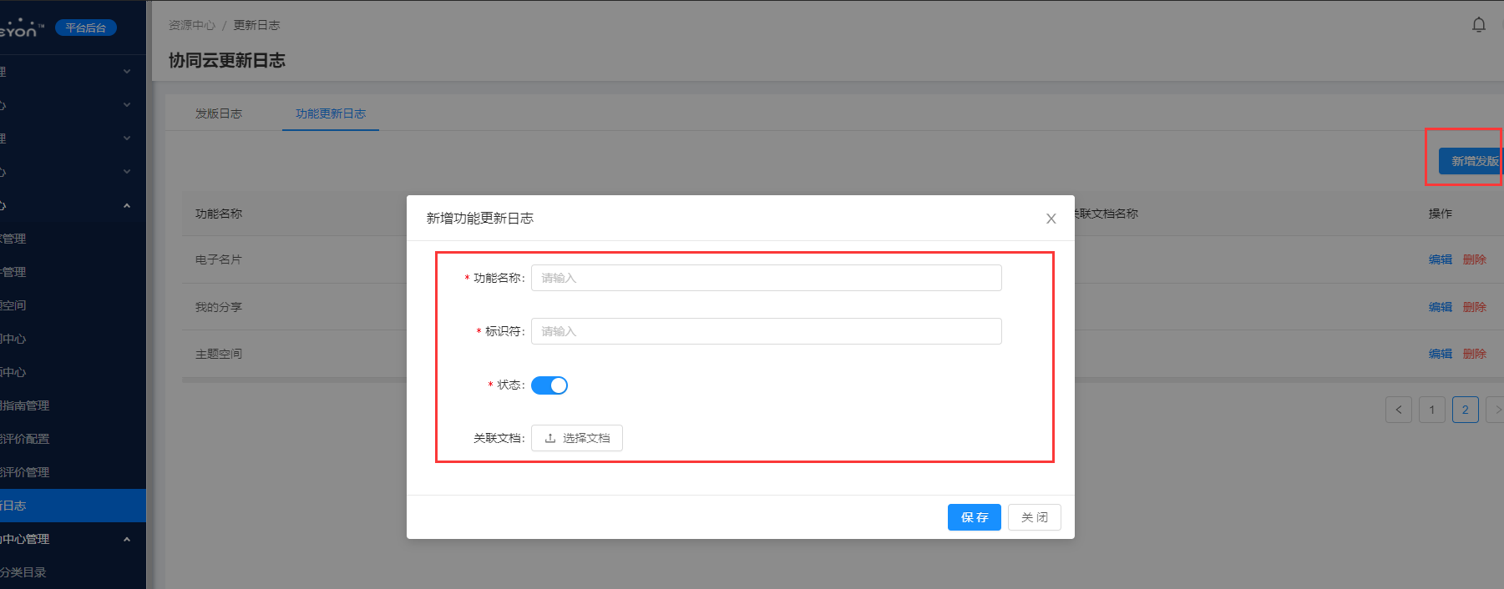Collapse the expanded fifth sidebar menu chevron
The image size is (1504, 589).
(127, 205)
